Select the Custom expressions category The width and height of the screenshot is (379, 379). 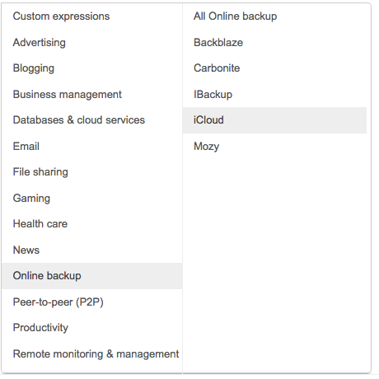click(91, 16)
